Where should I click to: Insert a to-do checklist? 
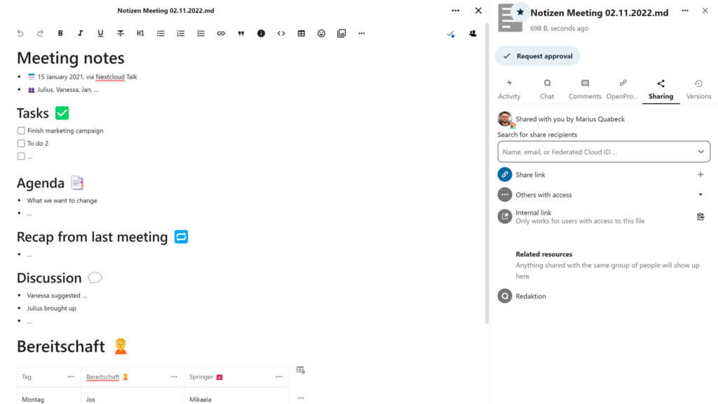(x=201, y=34)
